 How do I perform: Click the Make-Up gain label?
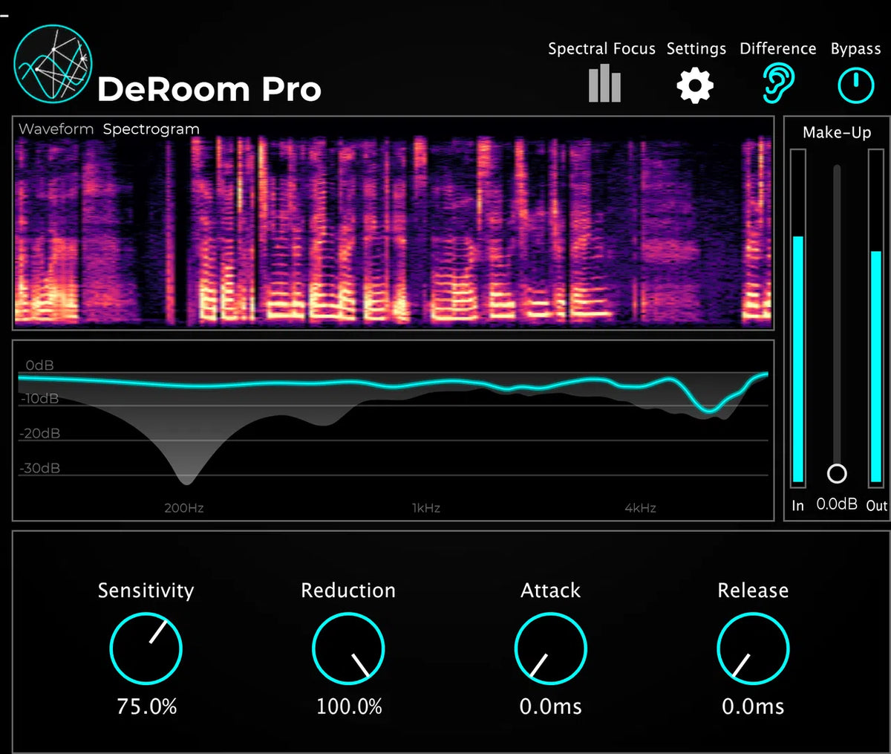838,132
